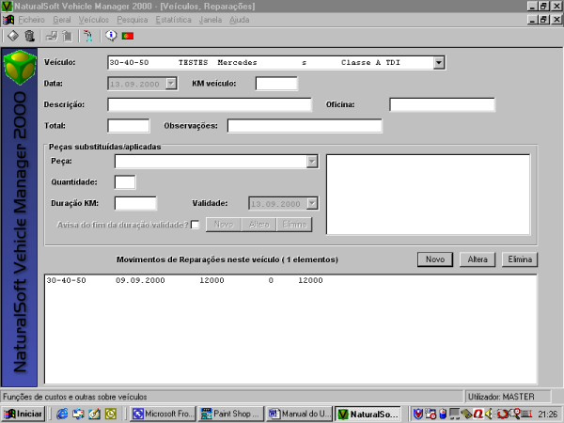
Task: Open the Geral menu
Action: tap(62, 20)
